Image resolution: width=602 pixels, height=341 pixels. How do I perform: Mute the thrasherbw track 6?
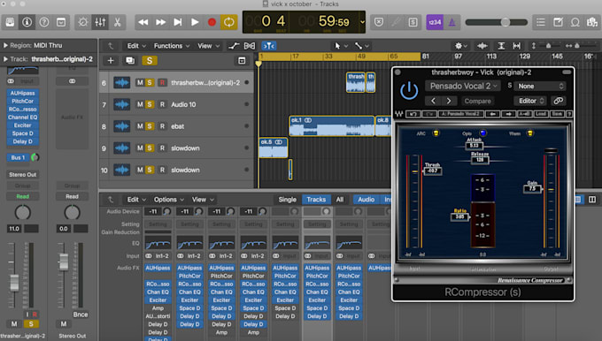point(140,82)
